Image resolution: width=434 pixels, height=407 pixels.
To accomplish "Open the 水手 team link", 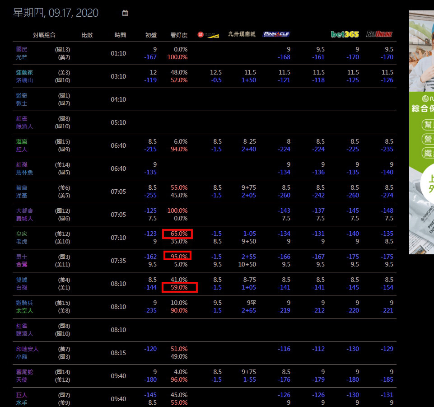I will pyautogui.click(x=22, y=402).
